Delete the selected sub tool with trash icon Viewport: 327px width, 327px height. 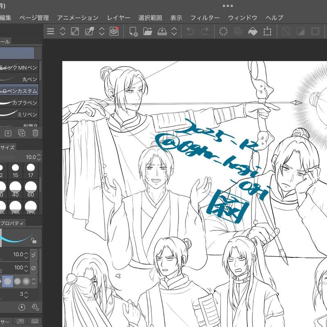tap(36, 133)
